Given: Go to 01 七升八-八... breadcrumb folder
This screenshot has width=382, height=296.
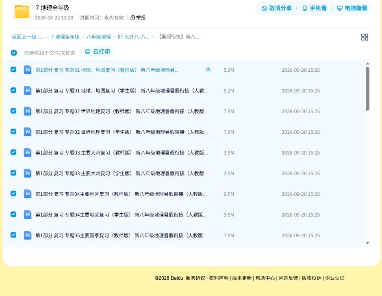Looking at the screenshot, I should coord(134,37).
